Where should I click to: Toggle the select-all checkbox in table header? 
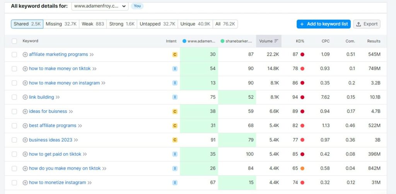pos(14,41)
